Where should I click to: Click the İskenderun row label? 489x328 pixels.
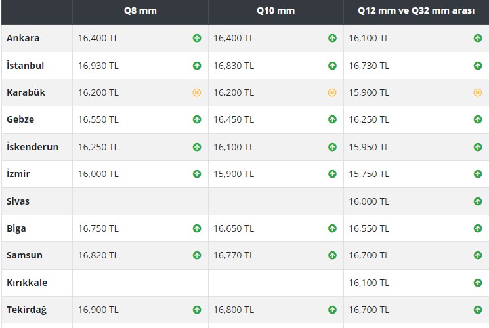pyautogui.click(x=32, y=146)
